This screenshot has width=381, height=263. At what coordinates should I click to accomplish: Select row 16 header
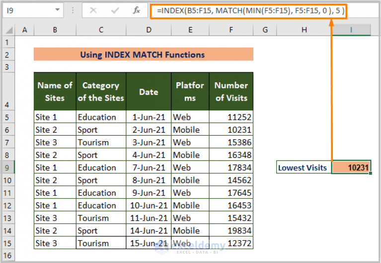point(7,255)
